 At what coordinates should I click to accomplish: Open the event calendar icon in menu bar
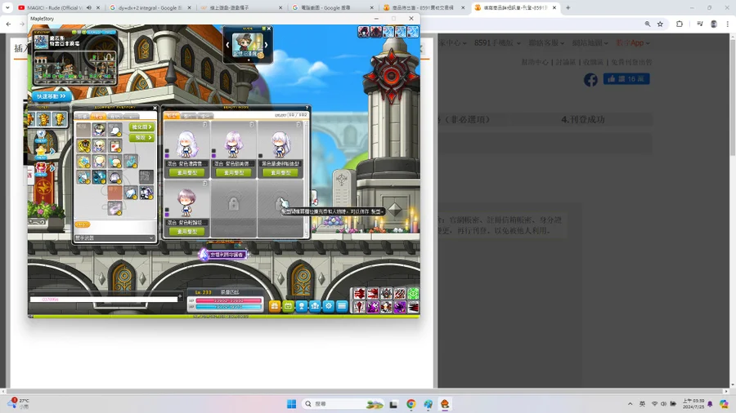click(288, 306)
